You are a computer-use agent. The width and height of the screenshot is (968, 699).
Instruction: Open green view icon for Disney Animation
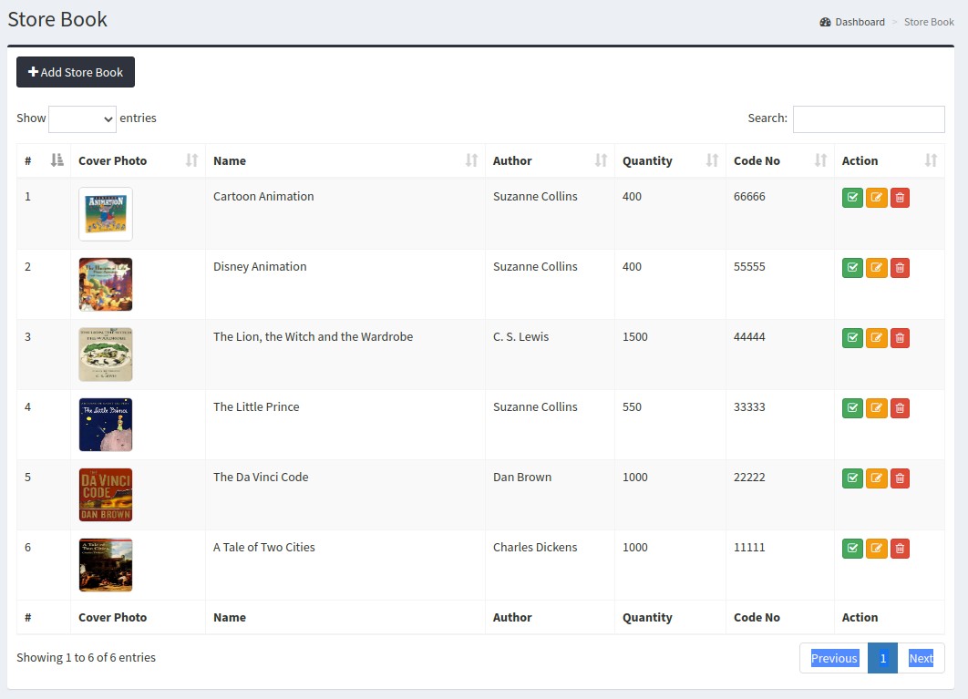click(852, 267)
